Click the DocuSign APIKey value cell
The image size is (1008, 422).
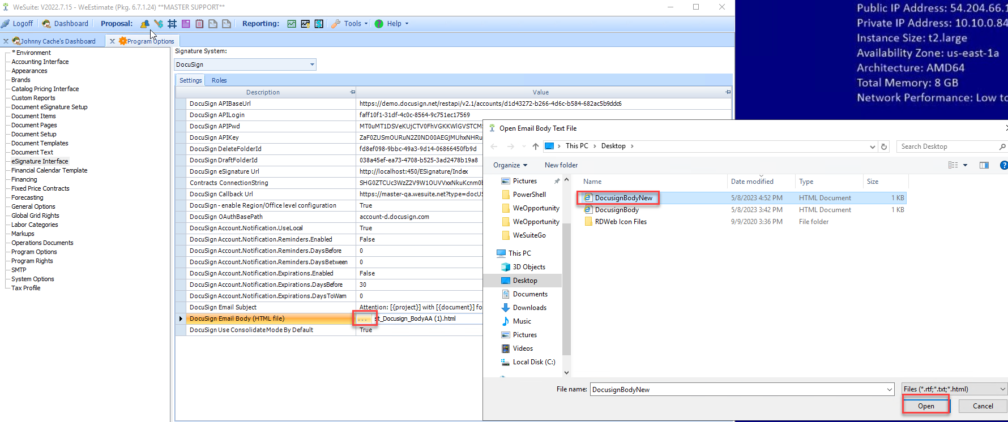coord(420,137)
